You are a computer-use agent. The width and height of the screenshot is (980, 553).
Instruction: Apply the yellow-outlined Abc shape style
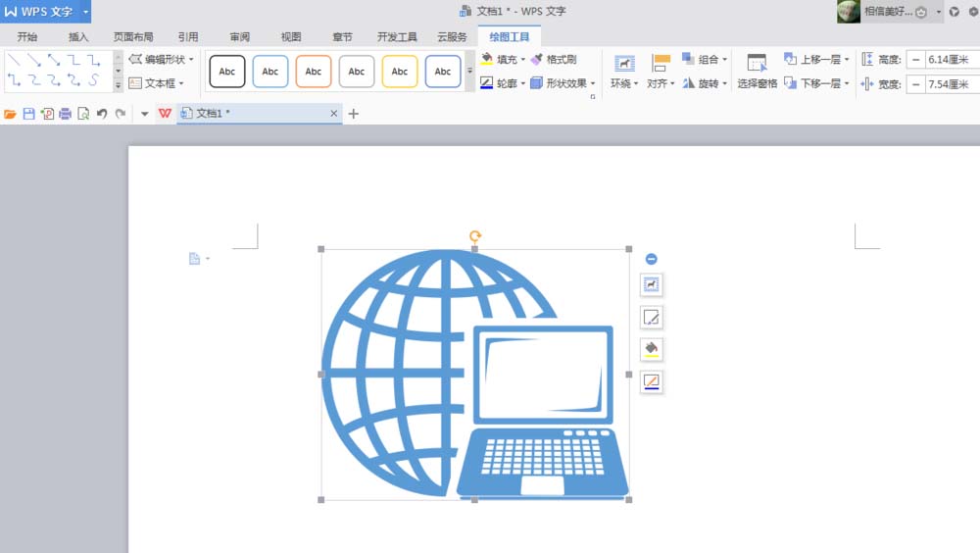(x=400, y=72)
